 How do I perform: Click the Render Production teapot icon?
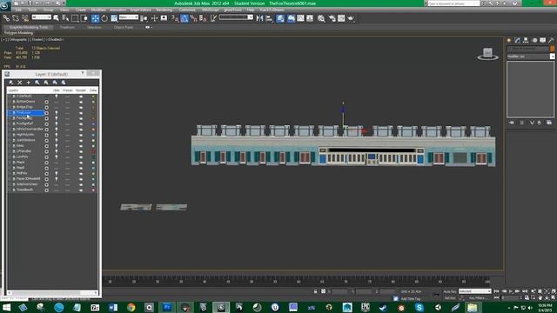click(x=351, y=18)
